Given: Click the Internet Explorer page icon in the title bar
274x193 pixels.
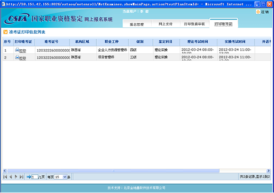Looking at the screenshot, I should (3, 4).
